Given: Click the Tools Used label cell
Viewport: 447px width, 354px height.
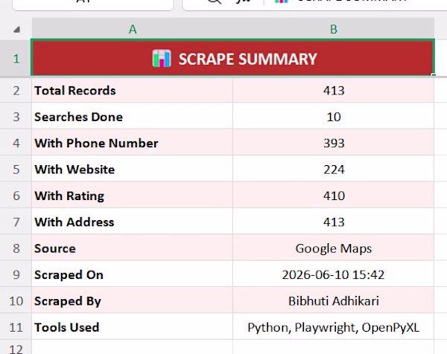Looking at the screenshot, I should pyautogui.click(x=133, y=327).
